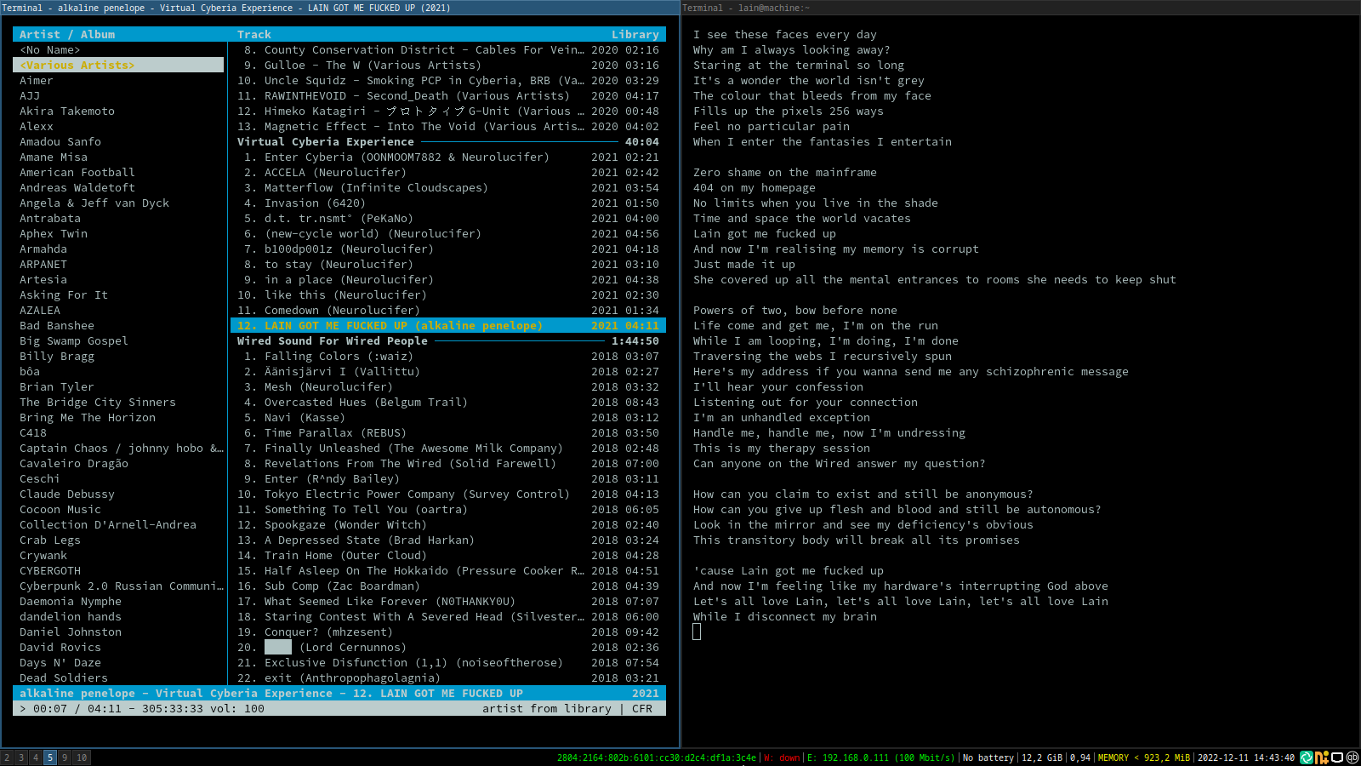1361x766 pixels.
Task: Select track Falling Colors (:waiz)
Action: click(448, 356)
